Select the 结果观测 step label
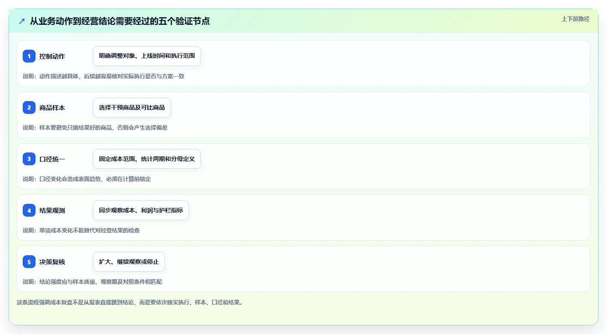607x334 pixels. coord(52,211)
